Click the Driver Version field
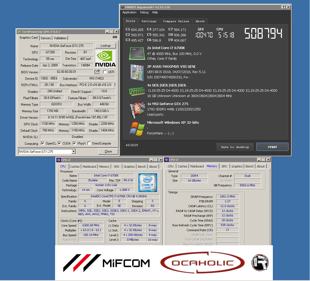The image size is (310, 281). coord(78,117)
